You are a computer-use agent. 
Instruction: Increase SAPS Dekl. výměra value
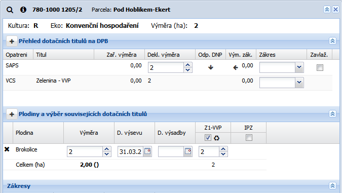tap(188, 65)
